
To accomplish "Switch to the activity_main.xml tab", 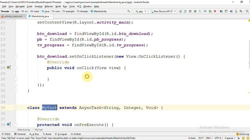I will point(13,16).
